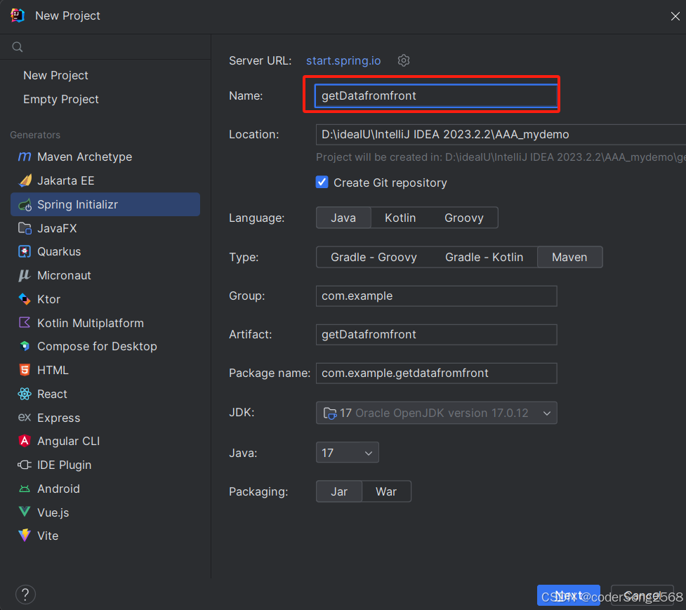Click the Location path field
The image size is (686, 610).
501,134
